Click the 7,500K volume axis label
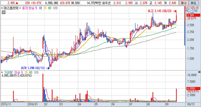Image resolution: width=201 pixels, height=107 pixels. [x=192, y=82]
